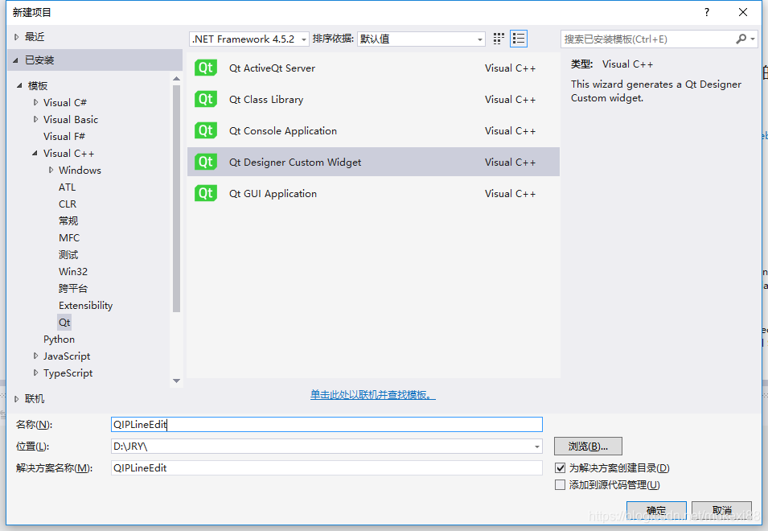768x531 pixels.
Task: Select the Extensibility template category
Action: pos(86,305)
